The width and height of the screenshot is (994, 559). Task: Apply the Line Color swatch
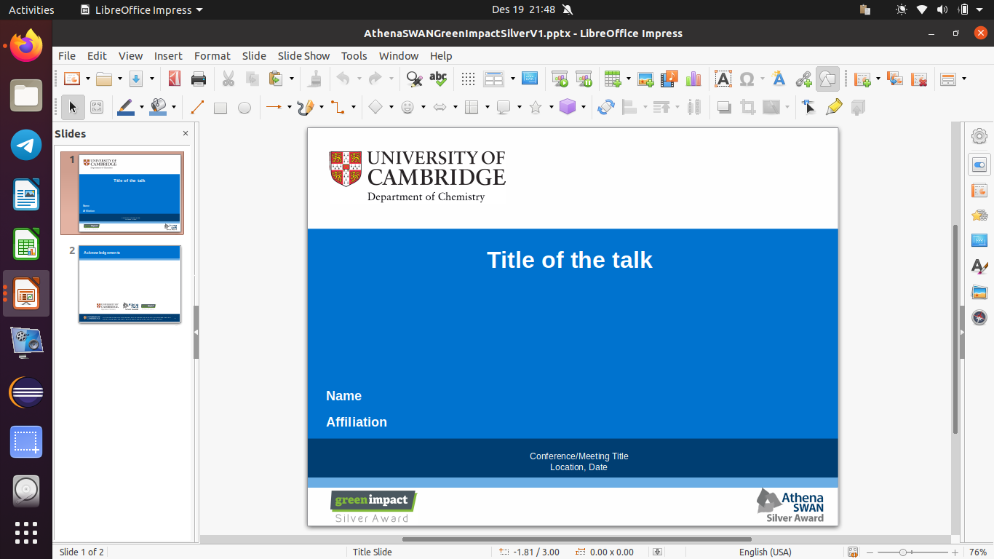(126, 108)
